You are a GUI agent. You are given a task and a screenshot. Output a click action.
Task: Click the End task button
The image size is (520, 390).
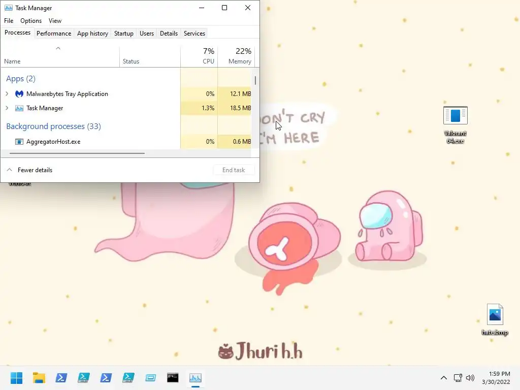(x=234, y=170)
